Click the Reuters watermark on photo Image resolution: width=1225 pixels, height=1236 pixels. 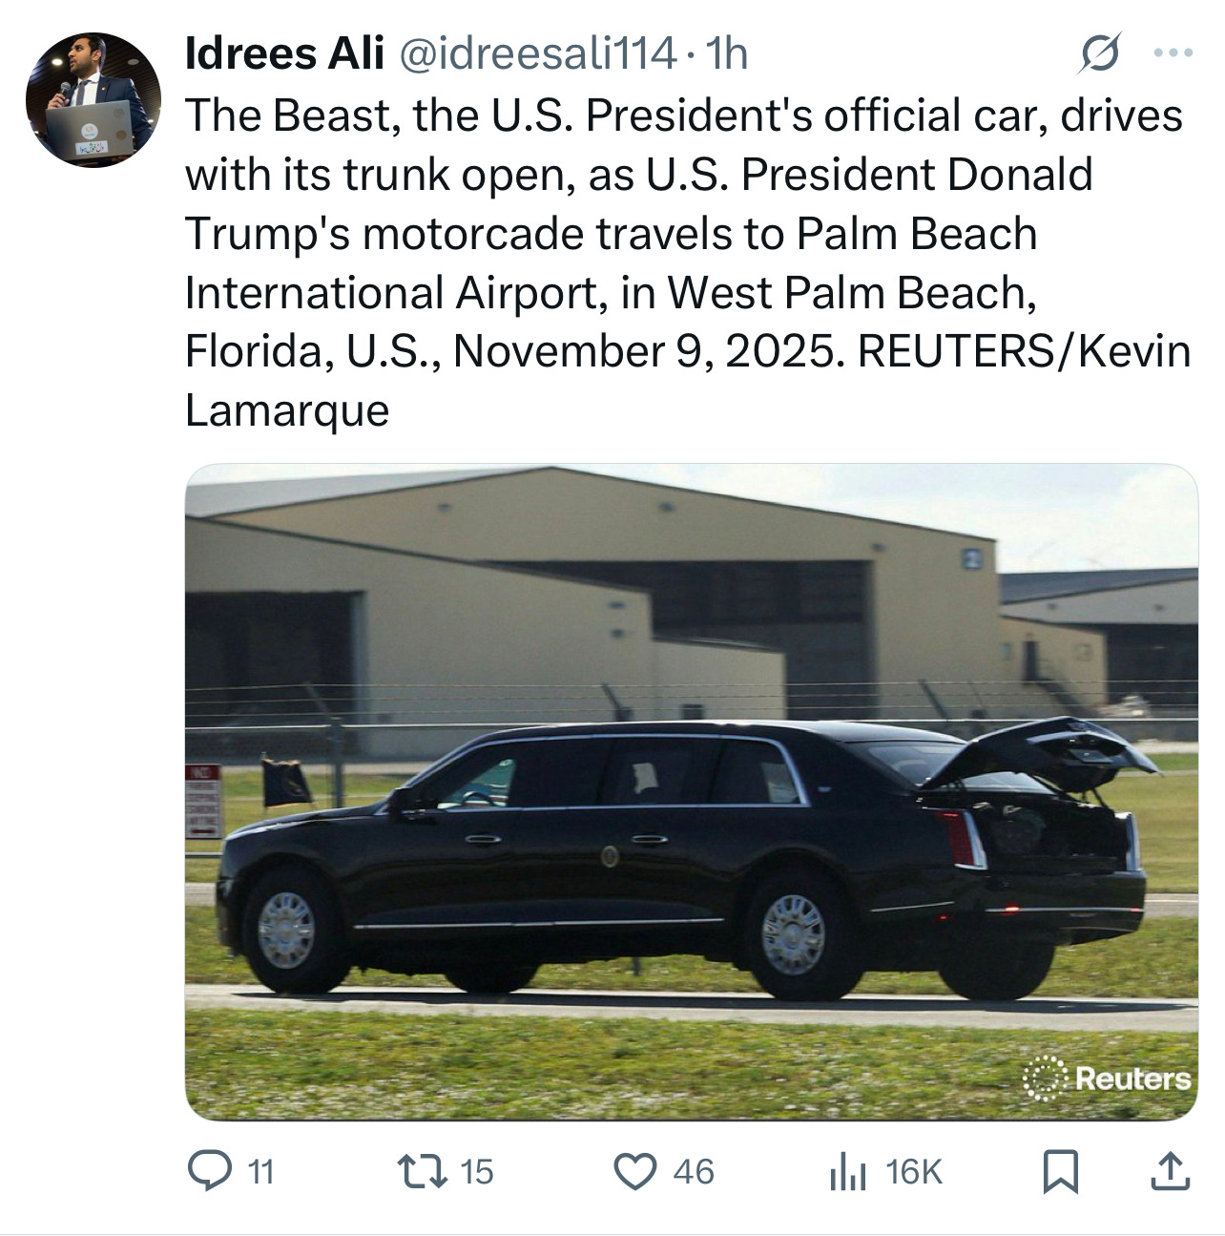click(1107, 1079)
